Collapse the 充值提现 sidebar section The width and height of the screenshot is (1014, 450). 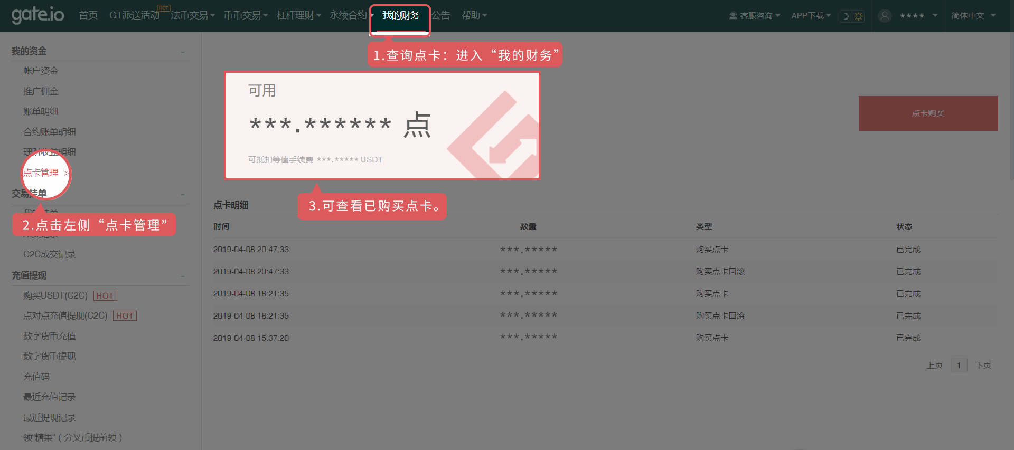[x=183, y=276]
